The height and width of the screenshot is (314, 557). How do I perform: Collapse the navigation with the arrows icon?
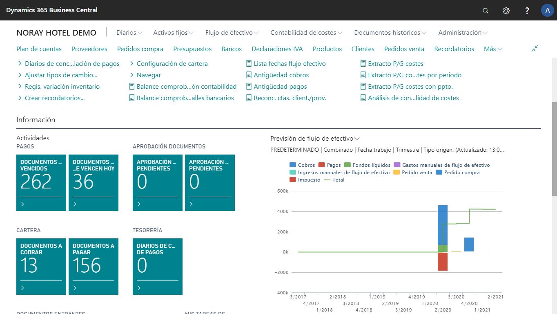(535, 48)
